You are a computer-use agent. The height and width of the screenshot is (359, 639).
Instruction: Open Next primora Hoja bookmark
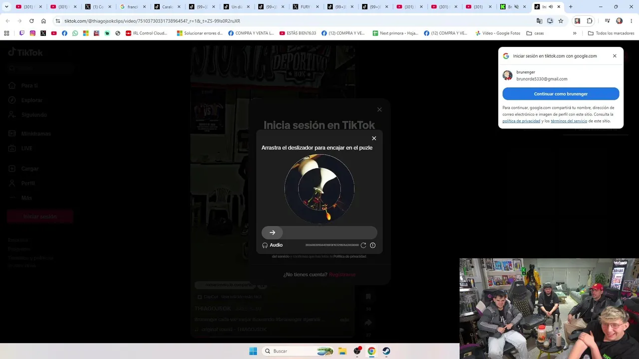coord(395,33)
